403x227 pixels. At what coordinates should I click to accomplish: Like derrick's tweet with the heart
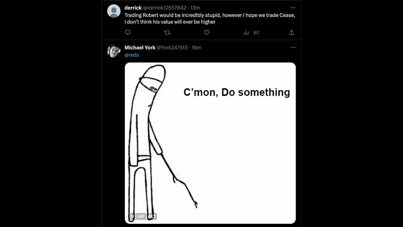[207, 32]
